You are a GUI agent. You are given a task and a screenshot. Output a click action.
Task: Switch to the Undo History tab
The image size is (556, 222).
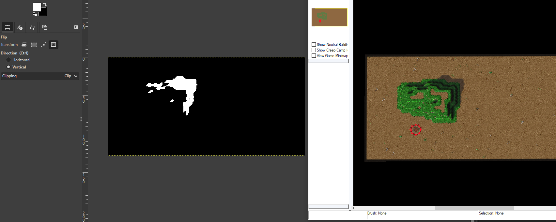32,27
